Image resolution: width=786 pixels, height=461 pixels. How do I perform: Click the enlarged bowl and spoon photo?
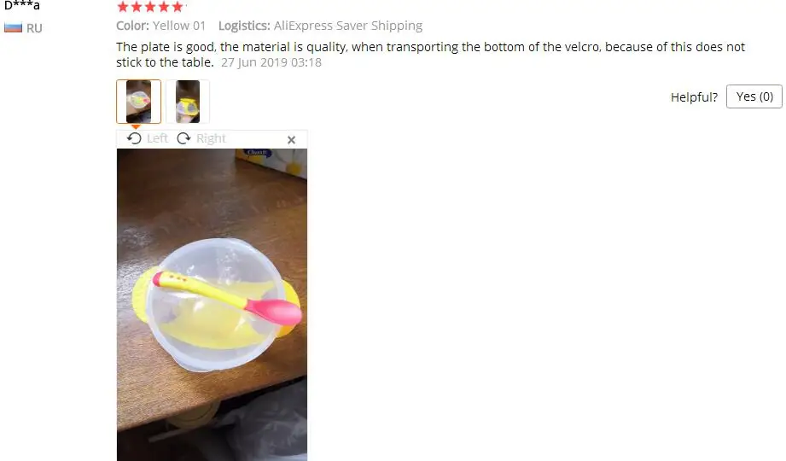click(212, 305)
